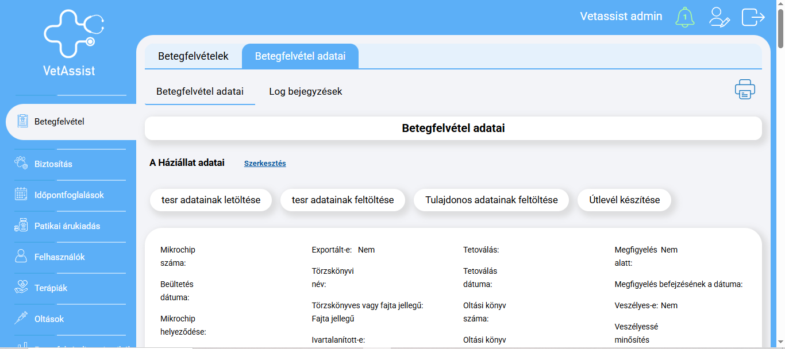Print the patient admission data

pyautogui.click(x=745, y=90)
